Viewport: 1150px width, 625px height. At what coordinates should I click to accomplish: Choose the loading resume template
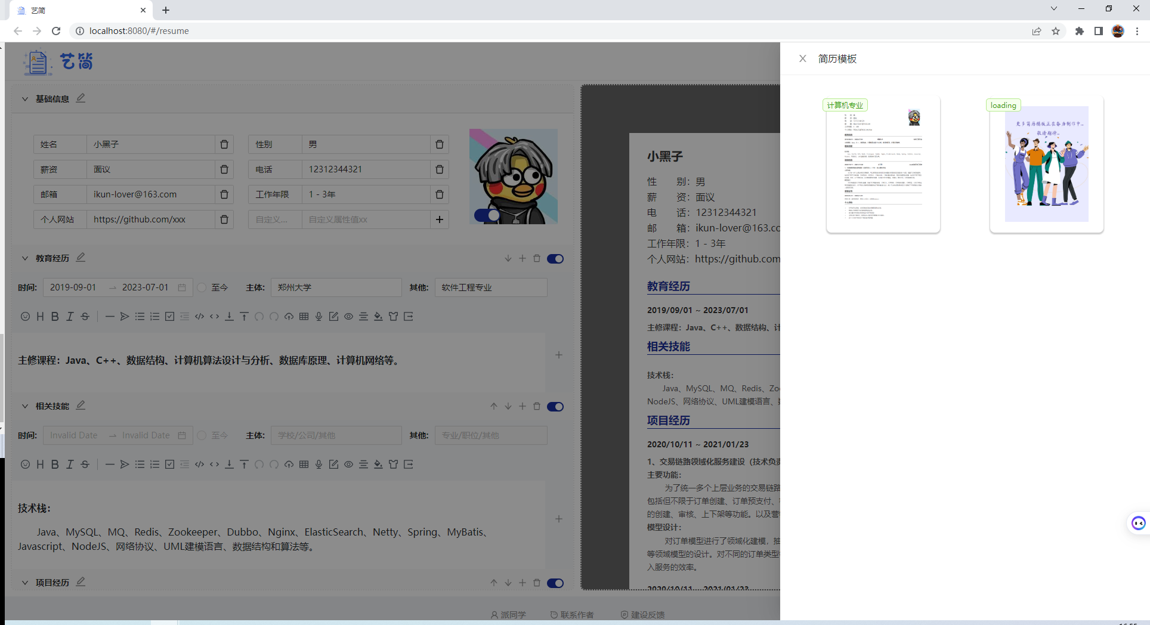point(1047,165)
